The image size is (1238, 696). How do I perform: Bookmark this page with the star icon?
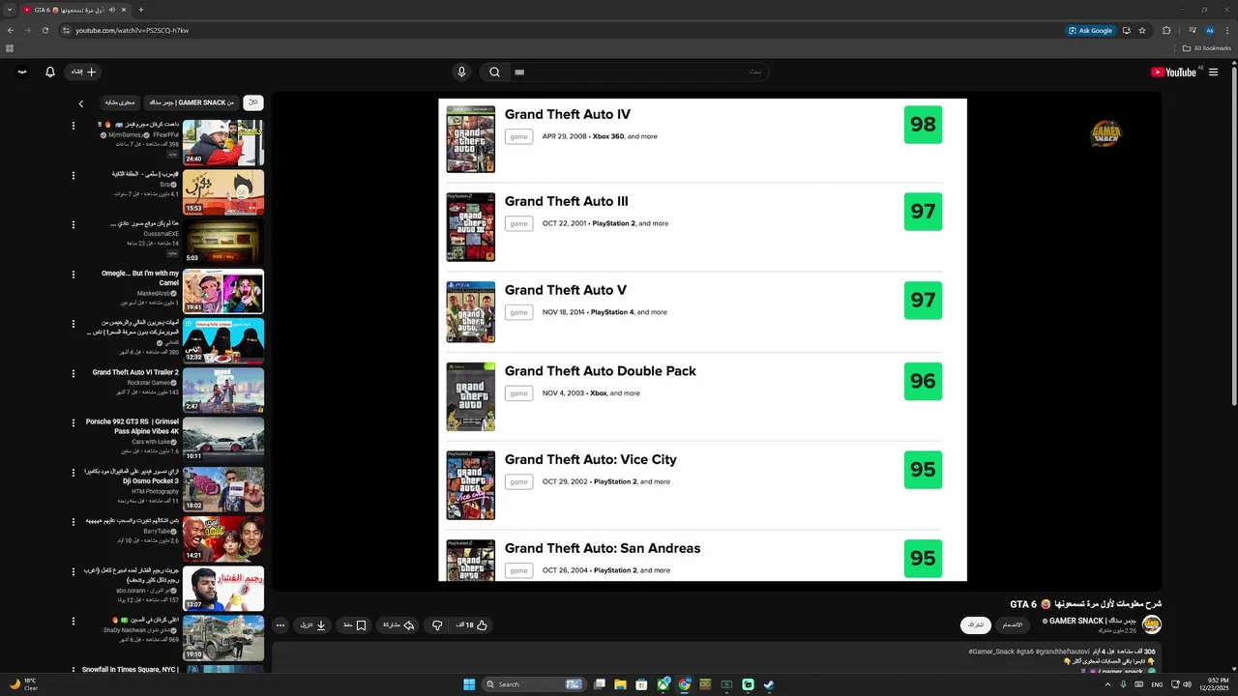tap(1142, 30)
